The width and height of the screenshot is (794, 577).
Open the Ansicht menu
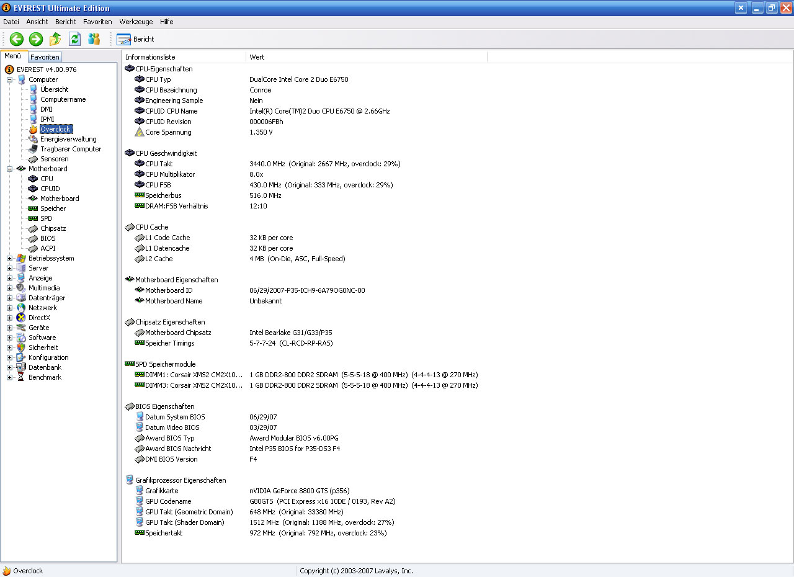click(x=37, y=22)
